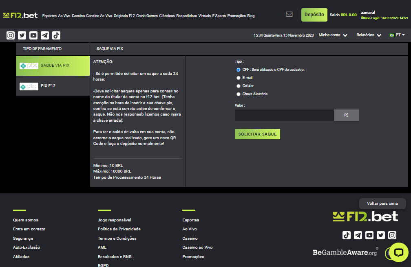Image resolution: width=411 pixels, height=267 pixels.
Task: Open the Esportes menu in header
Action: click(50, 16)
